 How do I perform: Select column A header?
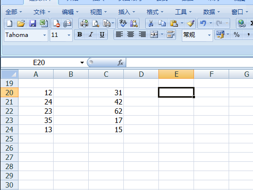click(36, 74)
